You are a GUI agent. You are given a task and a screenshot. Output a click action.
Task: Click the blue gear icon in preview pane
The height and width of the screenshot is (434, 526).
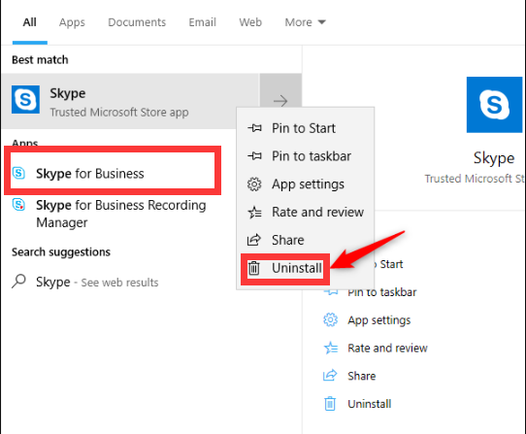(x=330, y=319)
